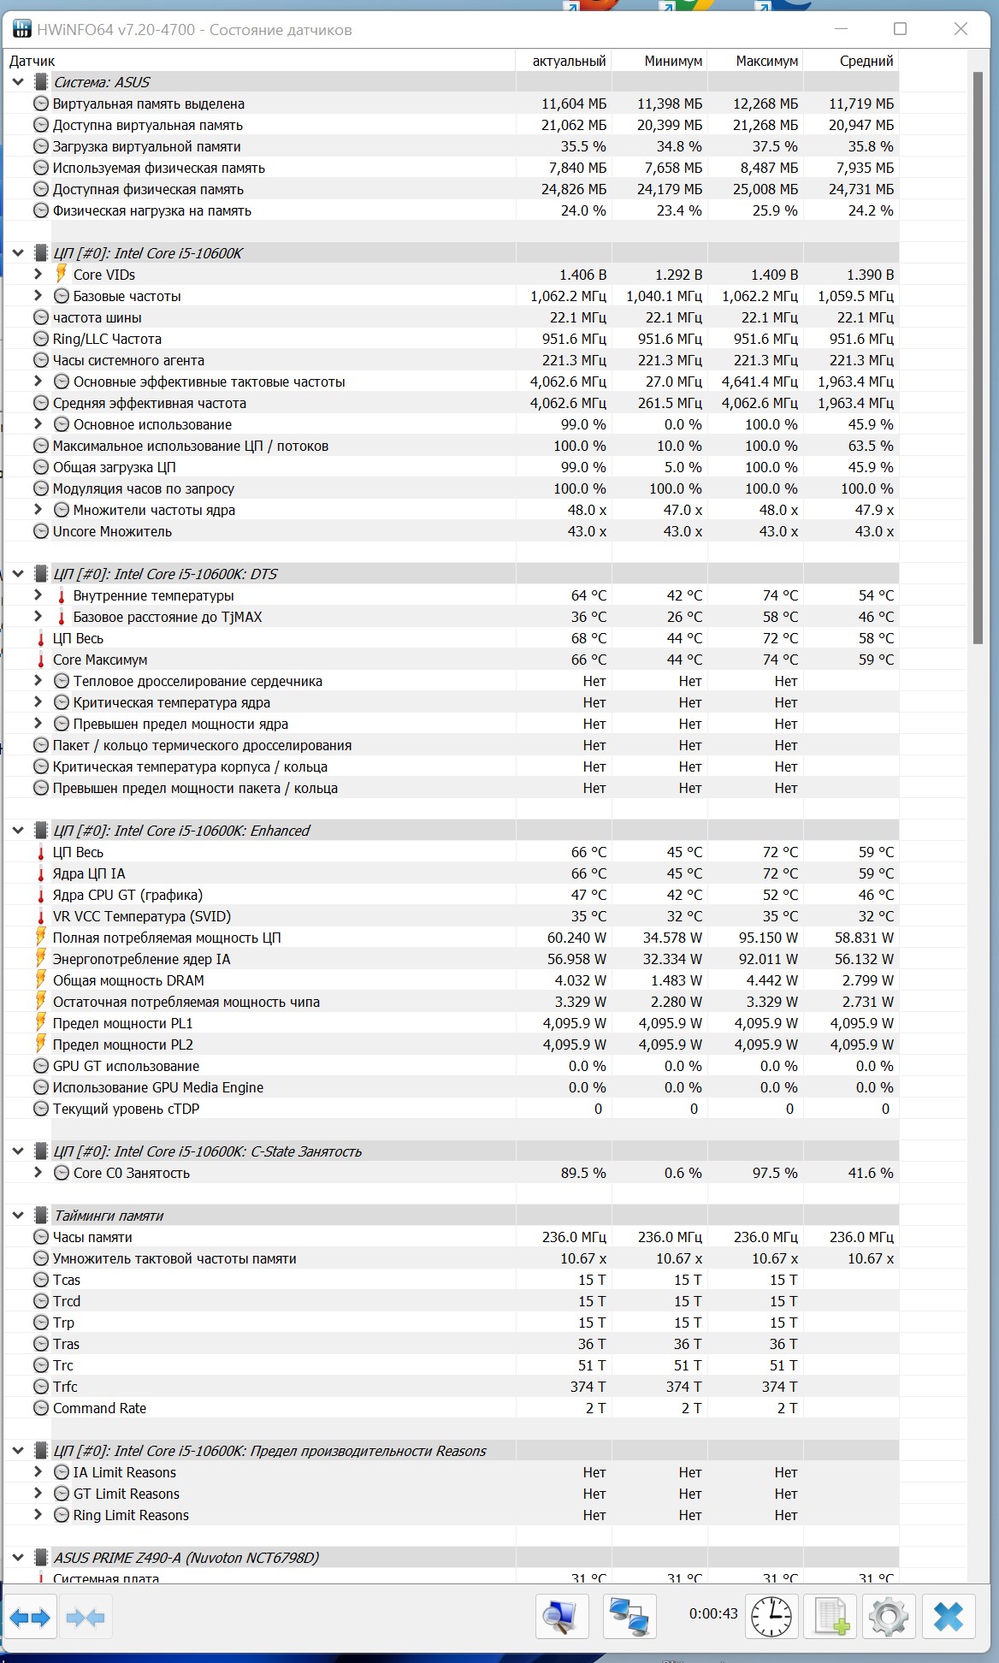Click the lightning icon of Предел мощности PL2

point(40,1044)
